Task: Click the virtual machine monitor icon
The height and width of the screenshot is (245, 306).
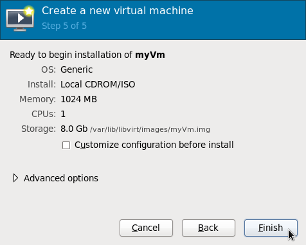Action: point(20,19)
